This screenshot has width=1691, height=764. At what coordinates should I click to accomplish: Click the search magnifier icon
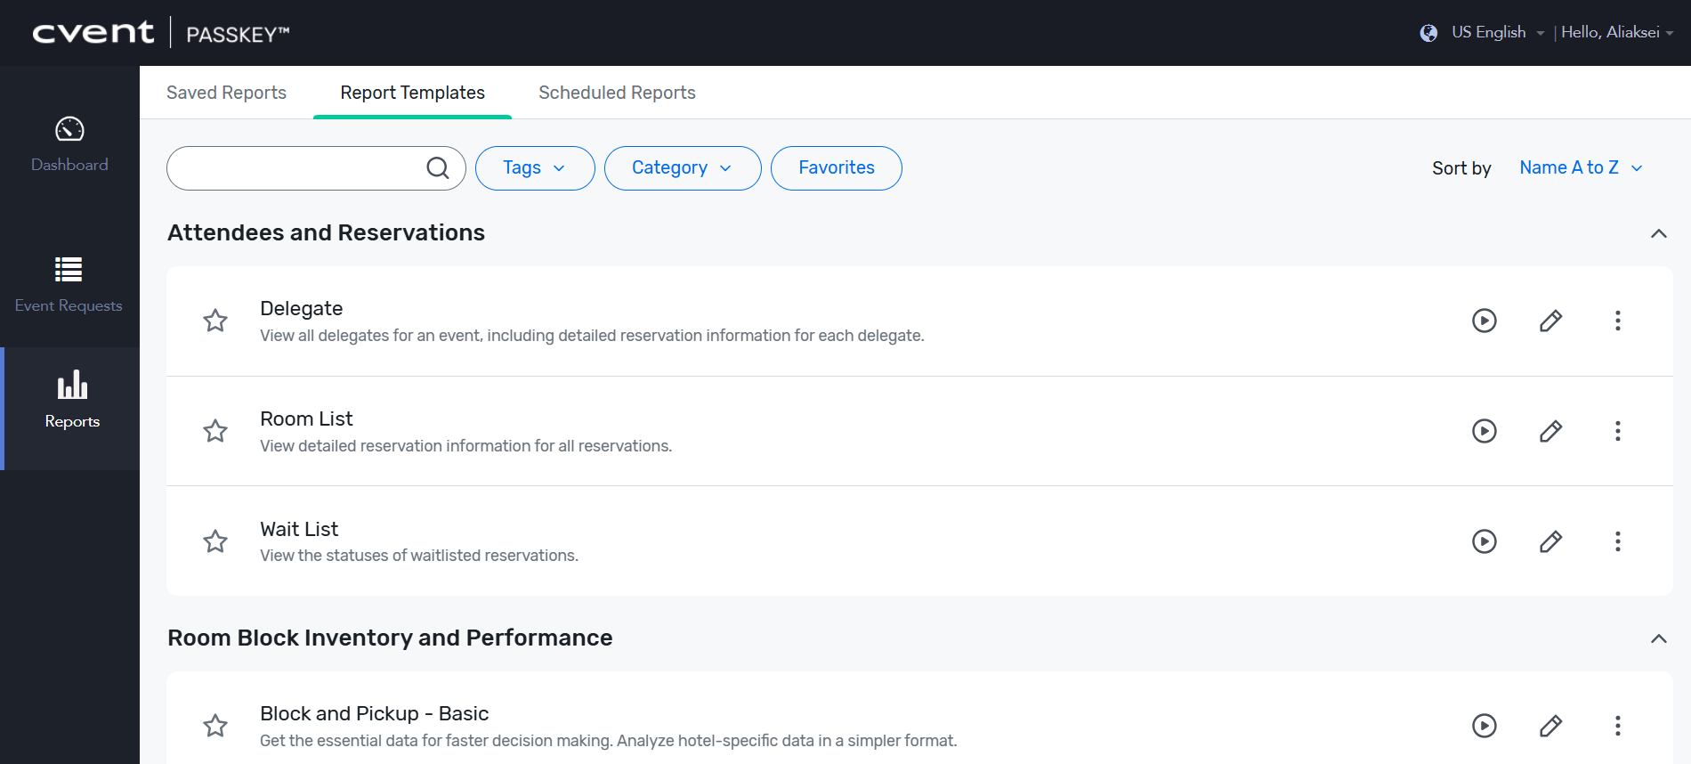(437, 167)
